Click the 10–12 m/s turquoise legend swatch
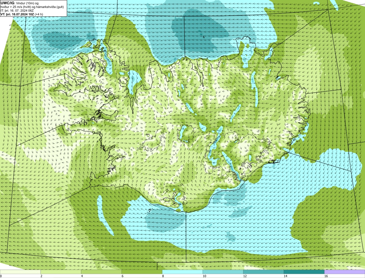The image size is (365, 278). pos(223,272)
